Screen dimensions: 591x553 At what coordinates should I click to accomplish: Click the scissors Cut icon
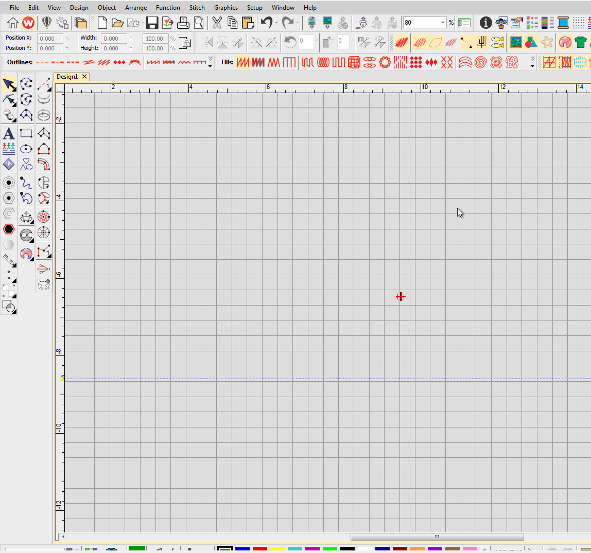tap(217, 23)
